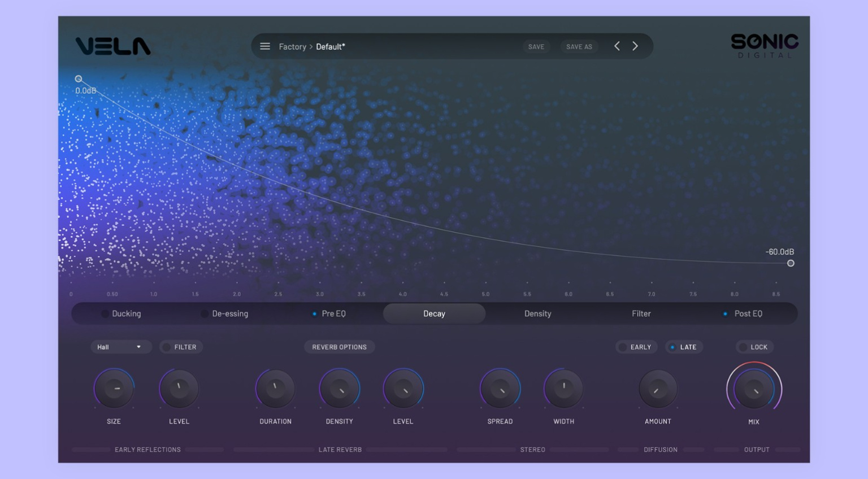This screenshot has width=868, height=479.
Task: Click the diffusion Amount knob
Action: pos(658,389)
